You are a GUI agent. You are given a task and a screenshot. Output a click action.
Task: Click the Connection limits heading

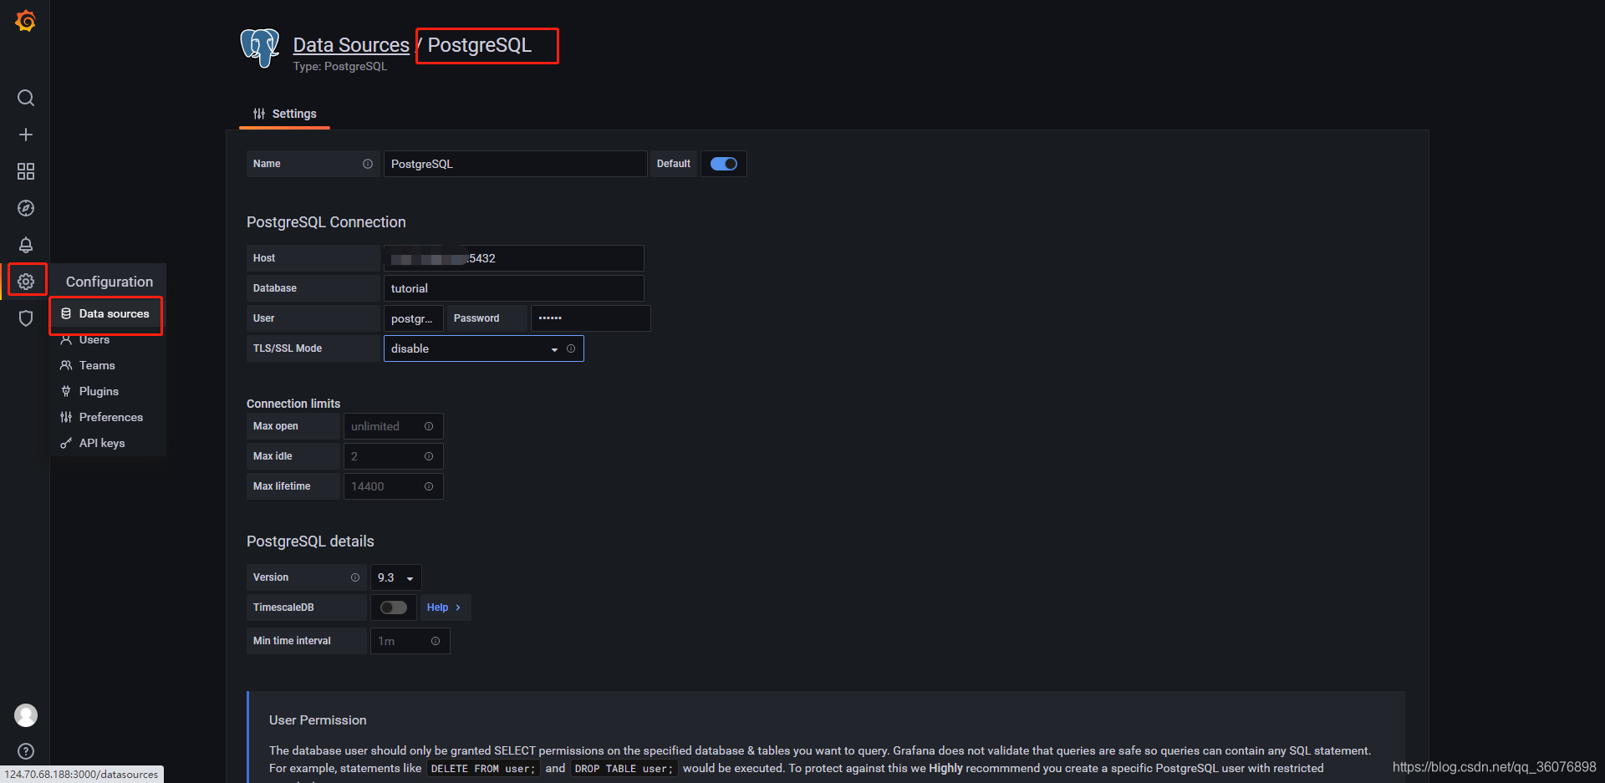tap(293, 404)
